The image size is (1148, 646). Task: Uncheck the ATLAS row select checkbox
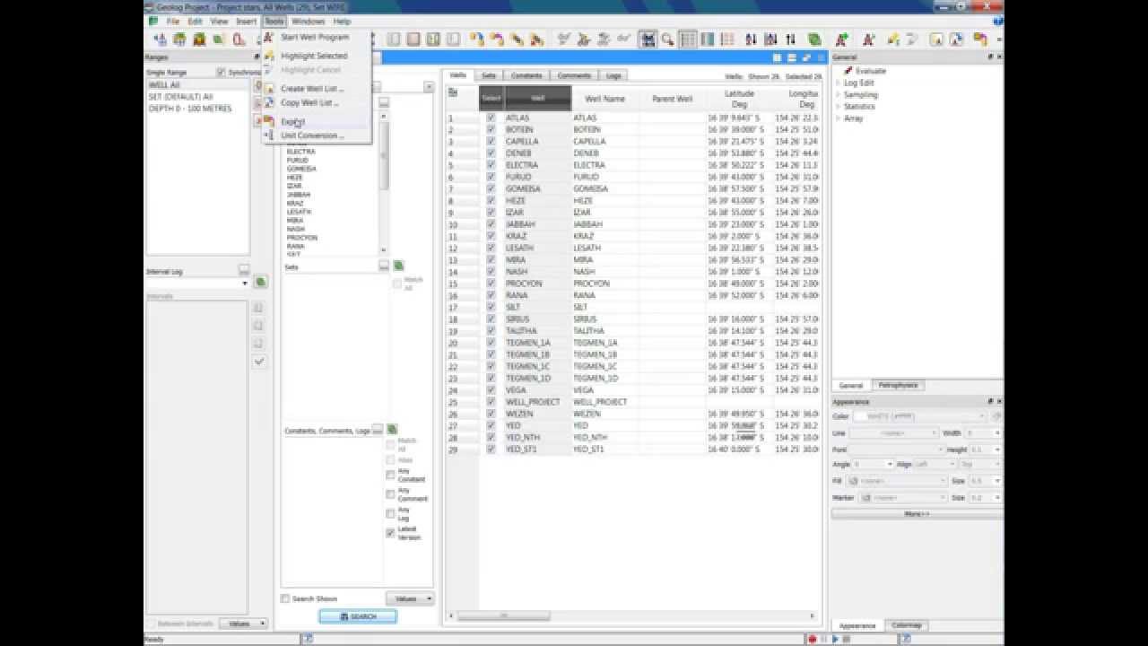click(x=491, y=118)
